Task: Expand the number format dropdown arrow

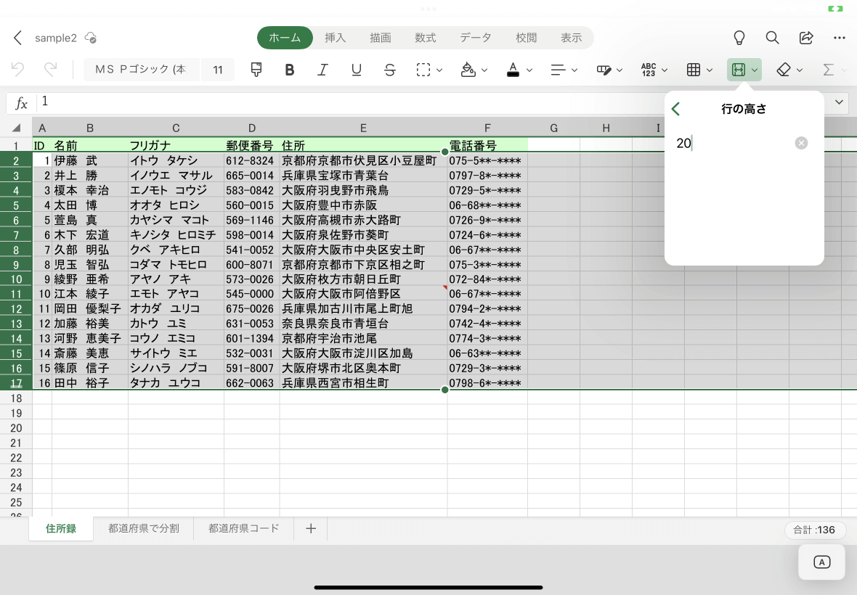Action: (665, 70)
